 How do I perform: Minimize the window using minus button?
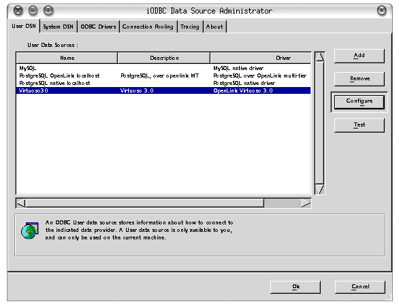click(x=33, y=11)
